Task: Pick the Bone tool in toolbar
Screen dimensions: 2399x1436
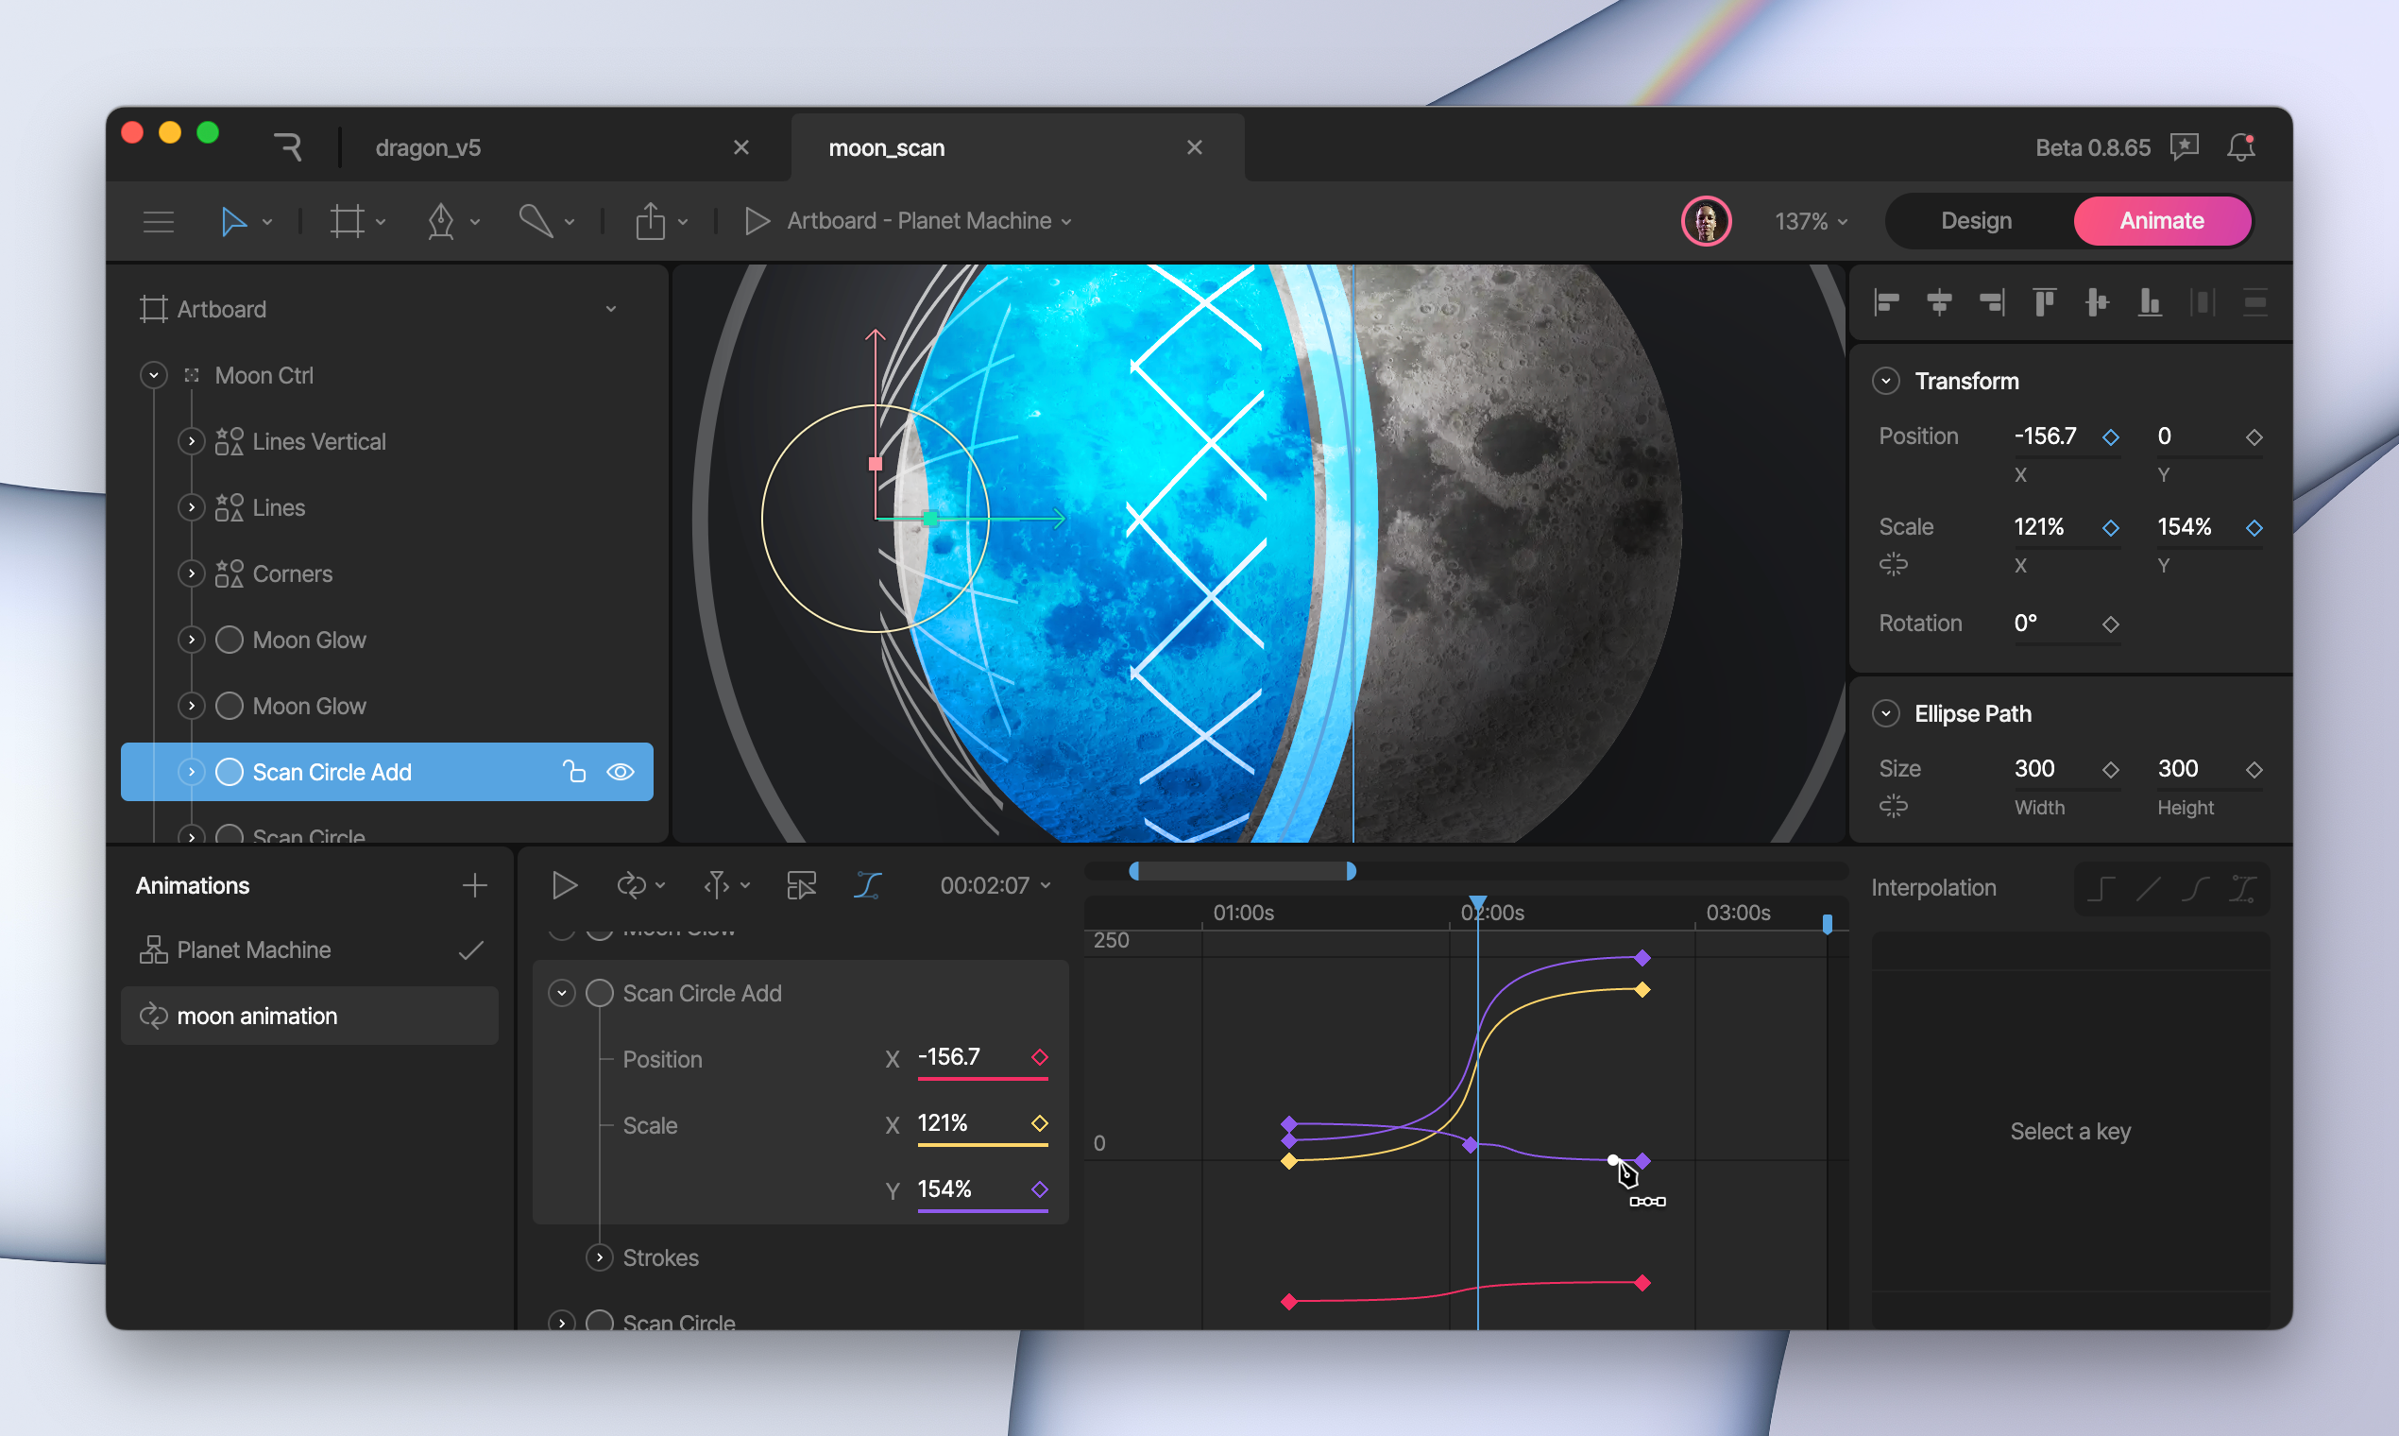Action: [x=536, y=222]
